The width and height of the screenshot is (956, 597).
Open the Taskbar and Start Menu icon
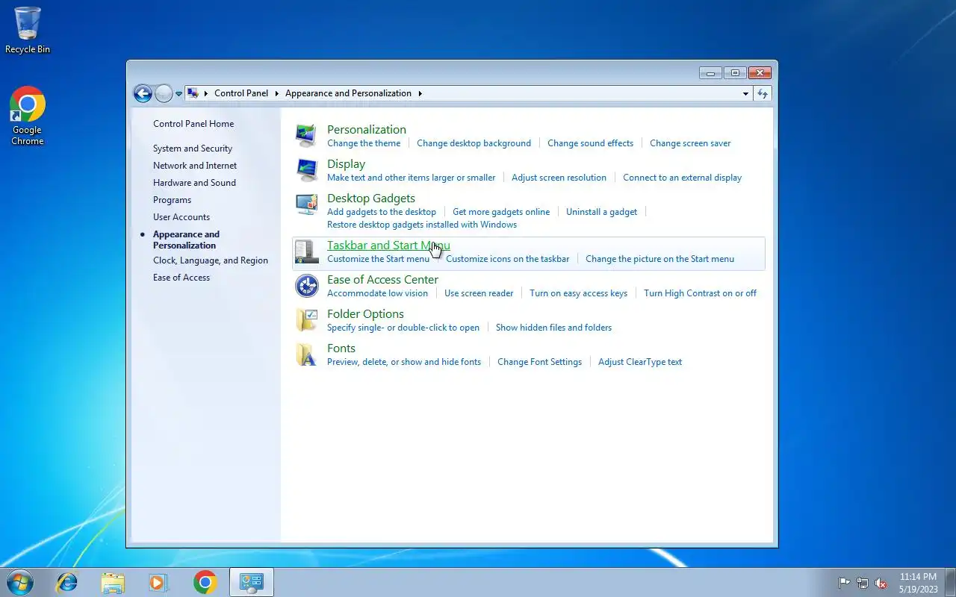(306, 251)
